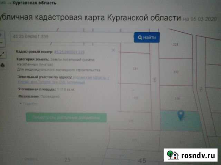This screenshot has width=221, height=165.
Task: Click the print map icon
Action: tap(2, 65)
